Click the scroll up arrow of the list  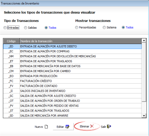click(144, 41)
